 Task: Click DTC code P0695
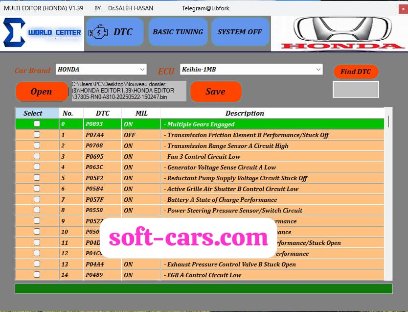(94, 157)
